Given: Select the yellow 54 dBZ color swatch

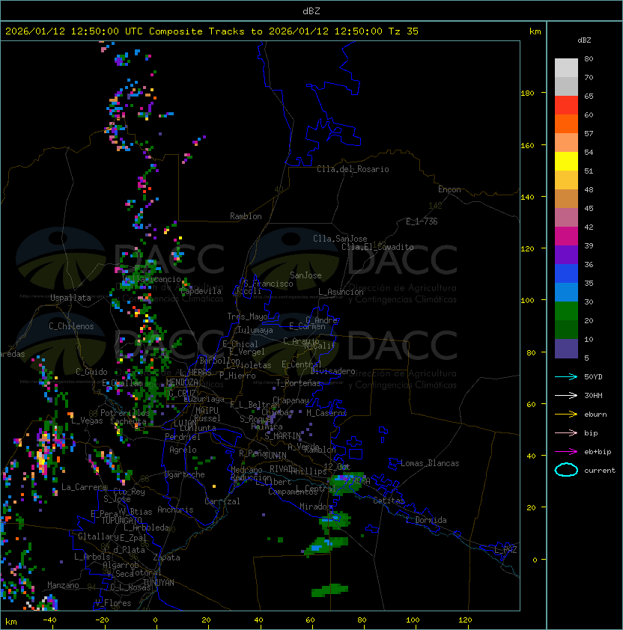Looking at the screenshot, I should coord(566,162).
